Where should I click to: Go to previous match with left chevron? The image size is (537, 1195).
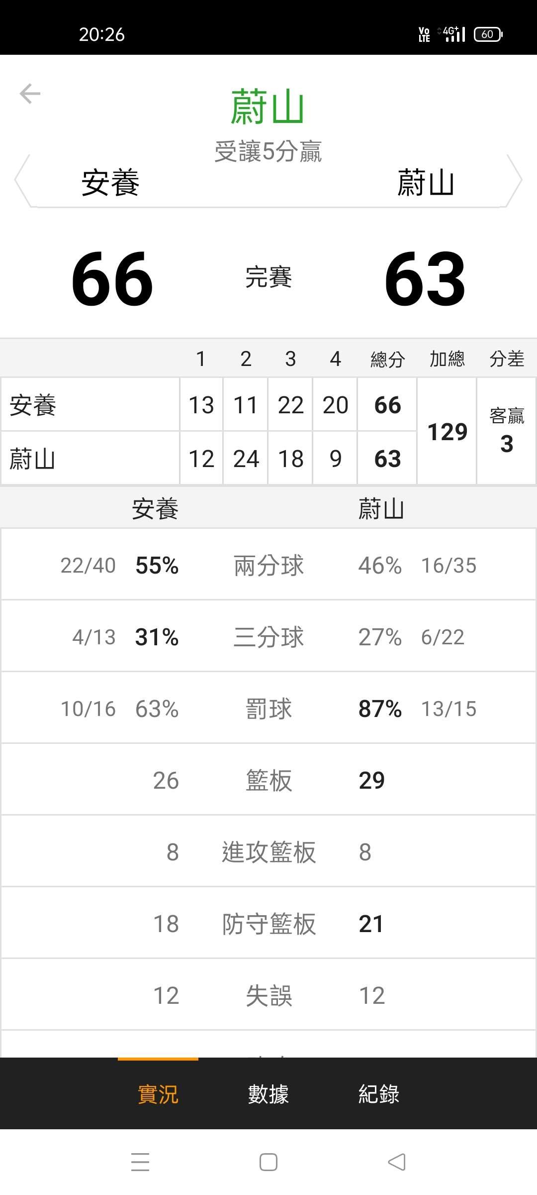(22, 180)
